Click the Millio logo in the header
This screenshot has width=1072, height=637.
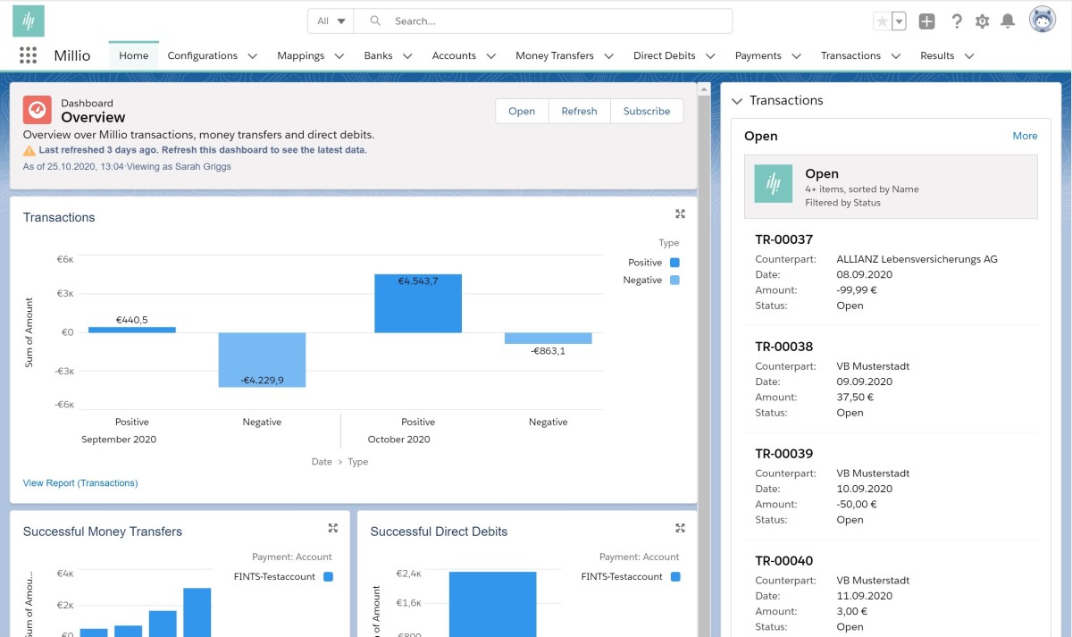coord(29,21)
